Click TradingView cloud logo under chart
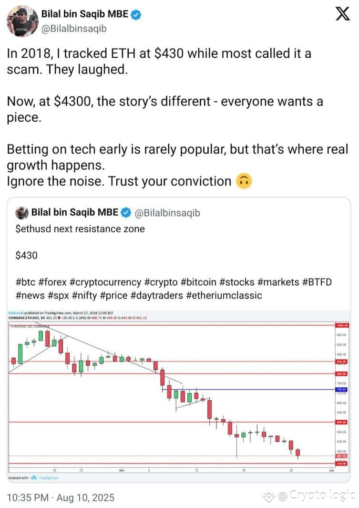This screenshot has height=508, width=359. tap(34, 477)
